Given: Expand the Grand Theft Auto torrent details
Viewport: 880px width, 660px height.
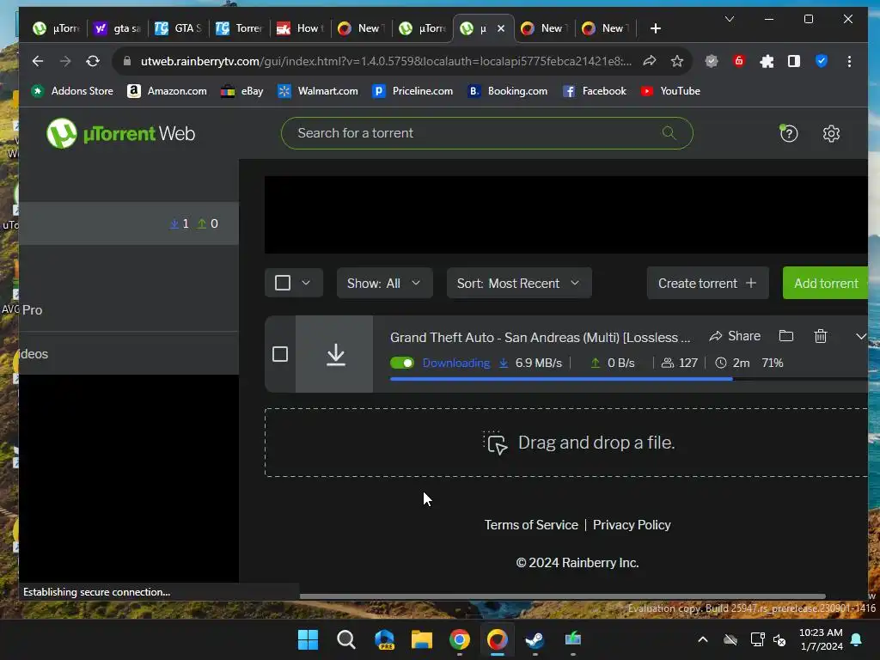Looking at the screenshot, I should 860,336.
